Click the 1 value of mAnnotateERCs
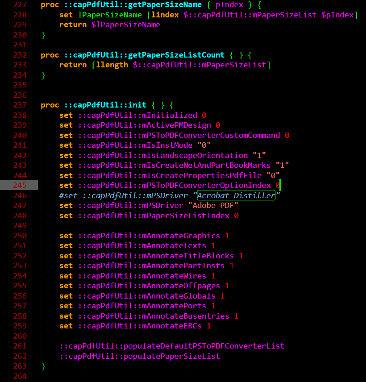 pyautogui.click(x=209, y=326)
